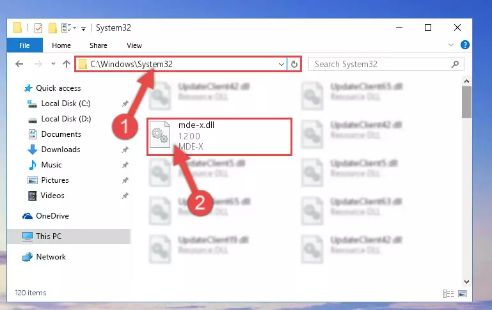Select OneDrive in navigation pane
492x310 pixels.
pyautogui.click(x=52, y=216)
